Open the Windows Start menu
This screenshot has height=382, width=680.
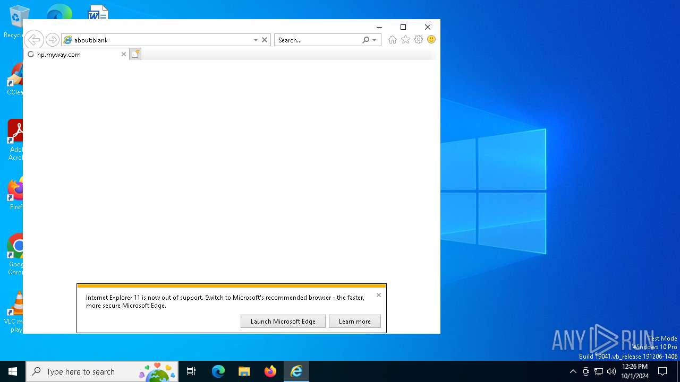tap(13, 371)
